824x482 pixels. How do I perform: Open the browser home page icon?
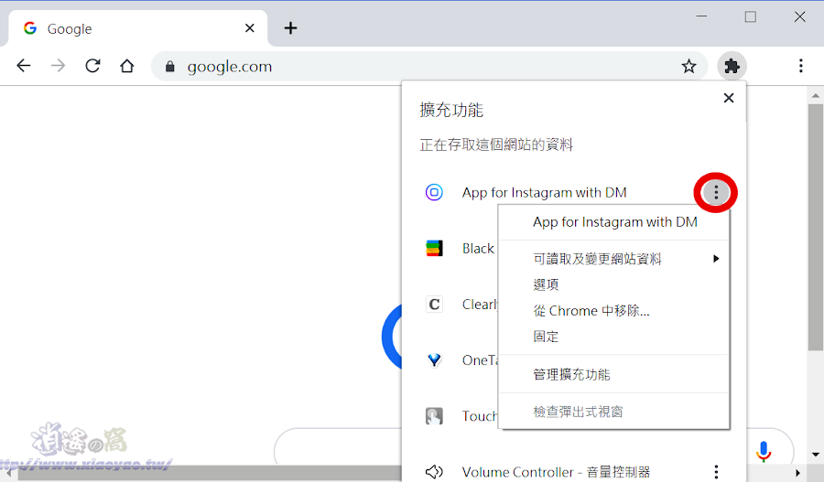pos(126,66)
